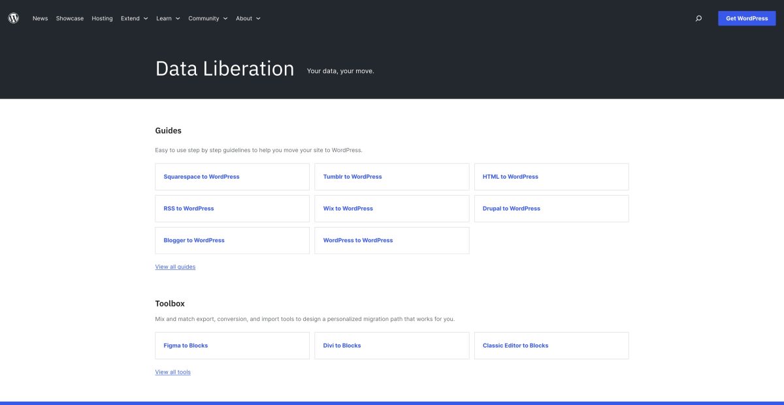Select the Wix to WordPress guide
The image size is (784, 405).
pos(347,208)
